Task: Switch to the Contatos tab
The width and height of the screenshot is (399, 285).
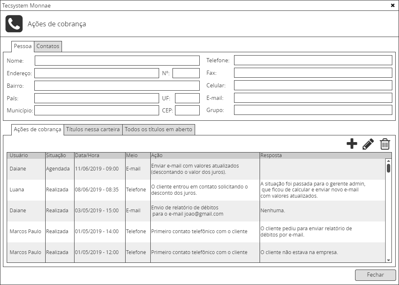Action: [x=48, y=46]
